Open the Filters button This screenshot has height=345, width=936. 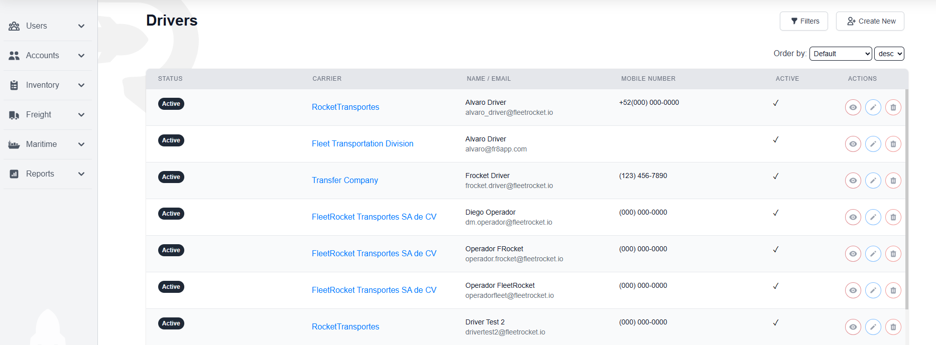804,21
